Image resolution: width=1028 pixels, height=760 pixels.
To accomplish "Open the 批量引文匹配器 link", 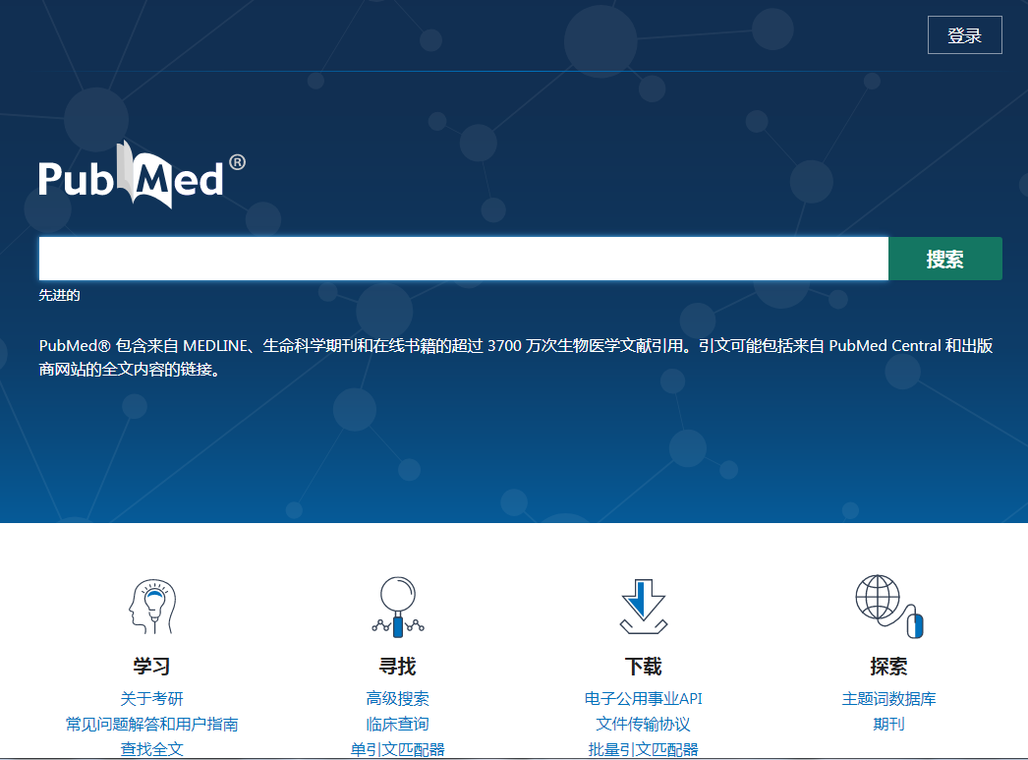I will pos(643,749).
